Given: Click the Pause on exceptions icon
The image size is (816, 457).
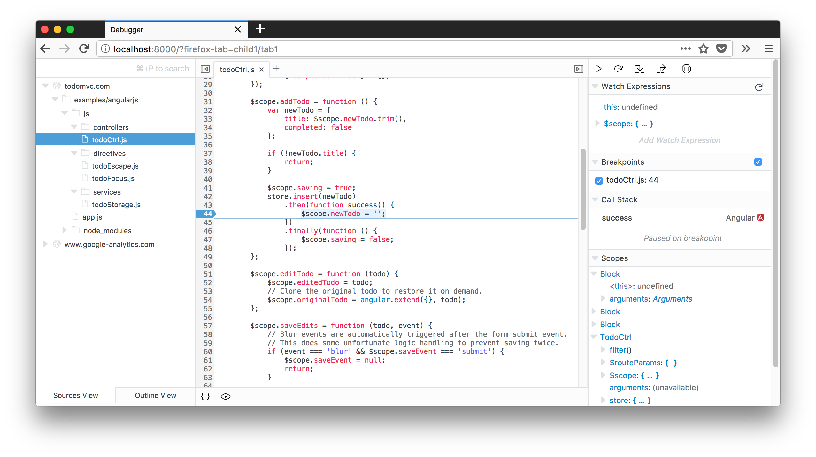Looking at the screenshot, I should pos(687,69).
